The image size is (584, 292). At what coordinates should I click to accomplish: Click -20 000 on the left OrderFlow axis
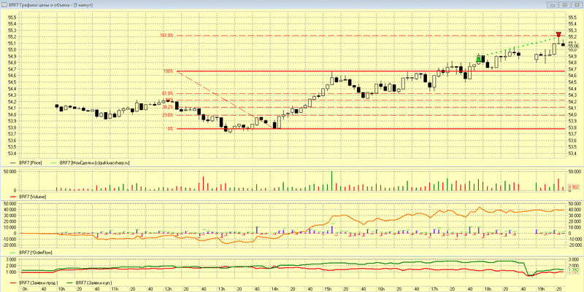(x=10, y=245)
